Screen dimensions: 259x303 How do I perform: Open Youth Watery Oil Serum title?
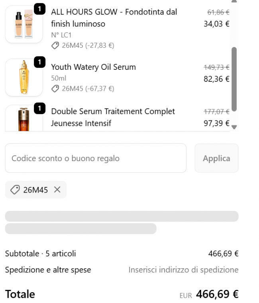pyautogui.click(x=93, y=67)
